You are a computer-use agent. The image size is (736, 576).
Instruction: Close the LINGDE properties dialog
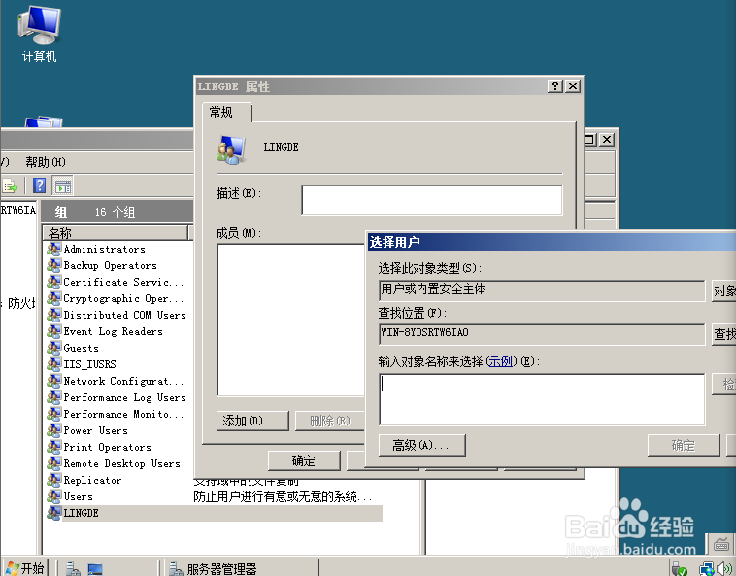tap(573, 85)
